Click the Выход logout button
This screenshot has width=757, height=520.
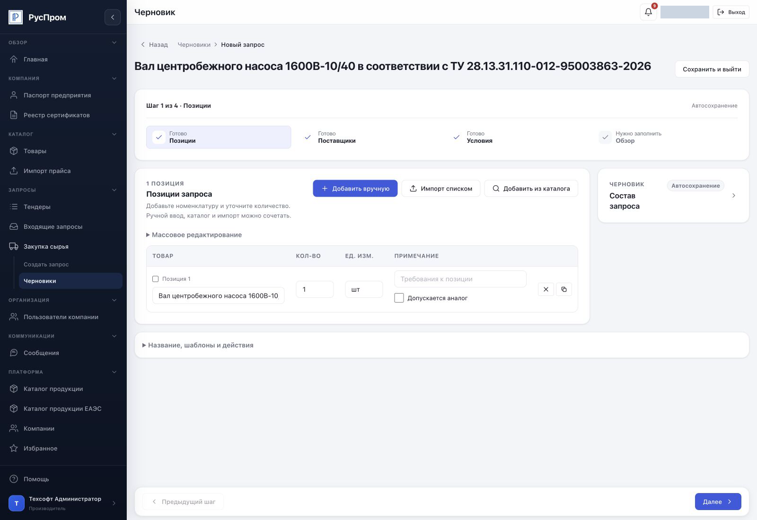[x=731, y=12]
